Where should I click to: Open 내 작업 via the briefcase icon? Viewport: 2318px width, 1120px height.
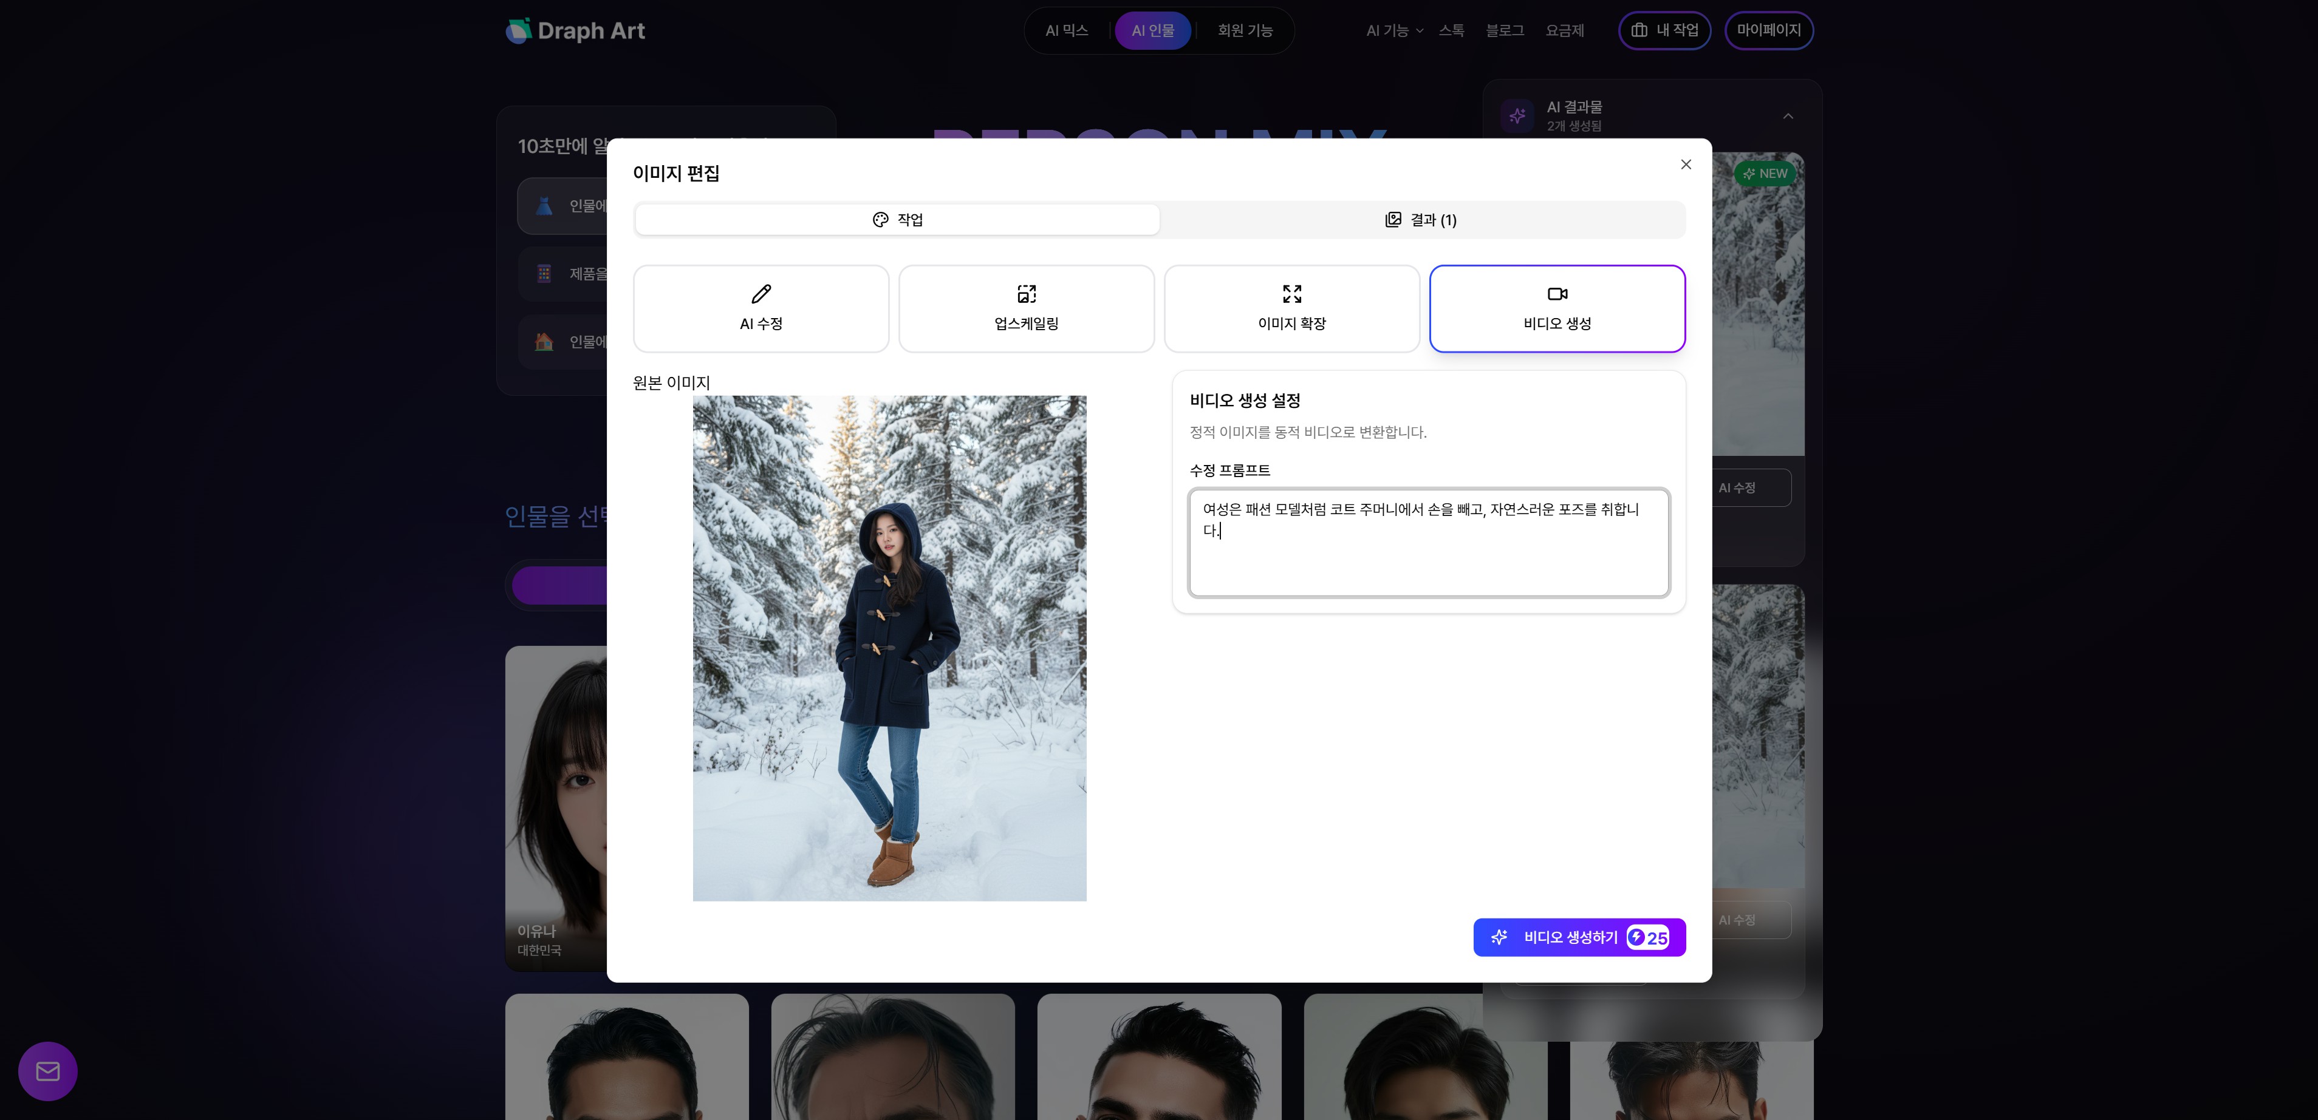(x=1639, y=30)
